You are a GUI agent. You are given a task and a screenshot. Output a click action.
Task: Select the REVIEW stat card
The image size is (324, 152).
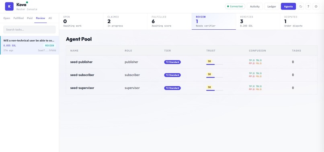pyautogui.click(x=214, y=21)
